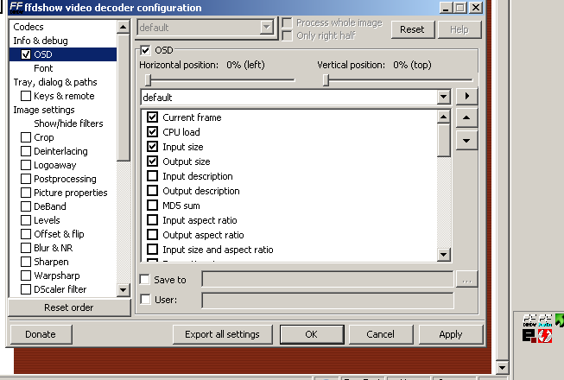564x380 pixels.
Task: Click the right-arrow preset menu button
Action: (x=466, y=96)
